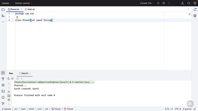198x111 pixels.
Task: Open editor tabs options menu
Action: [x=188, y=9]
